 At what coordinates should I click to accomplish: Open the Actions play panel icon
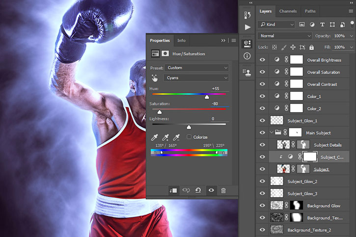pos(247,27)
